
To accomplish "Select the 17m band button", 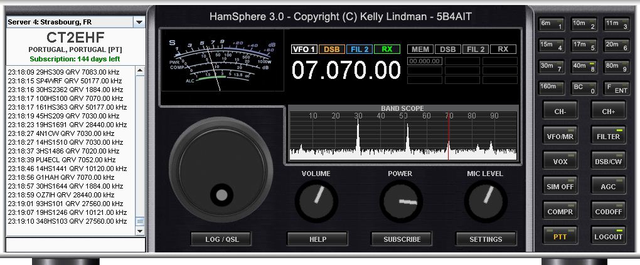I will click(x=584, y=46).
